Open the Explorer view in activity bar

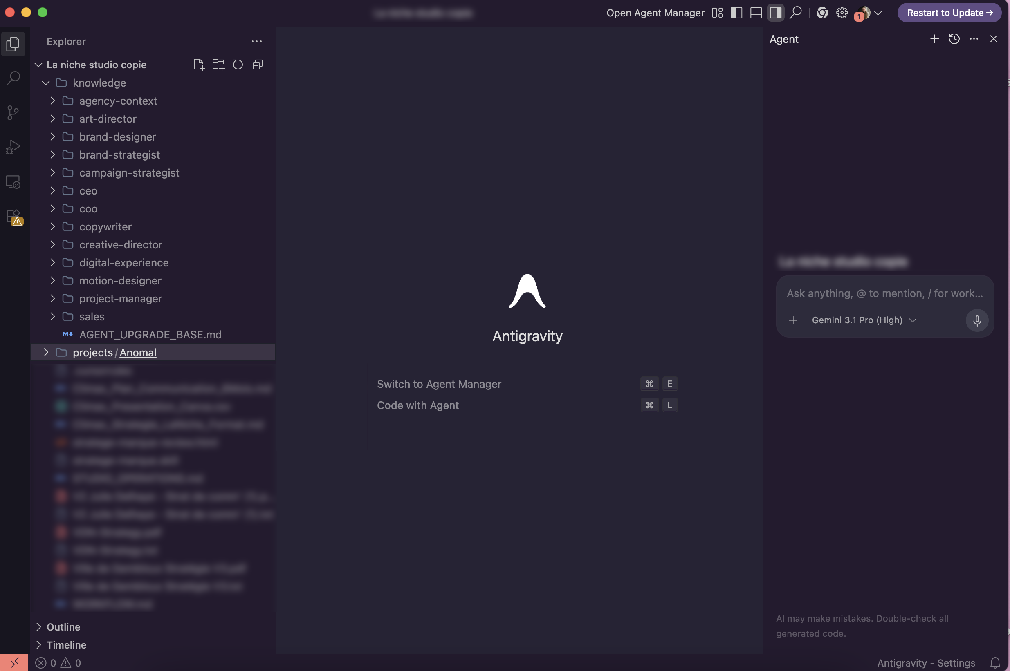[x=13, y=44]
